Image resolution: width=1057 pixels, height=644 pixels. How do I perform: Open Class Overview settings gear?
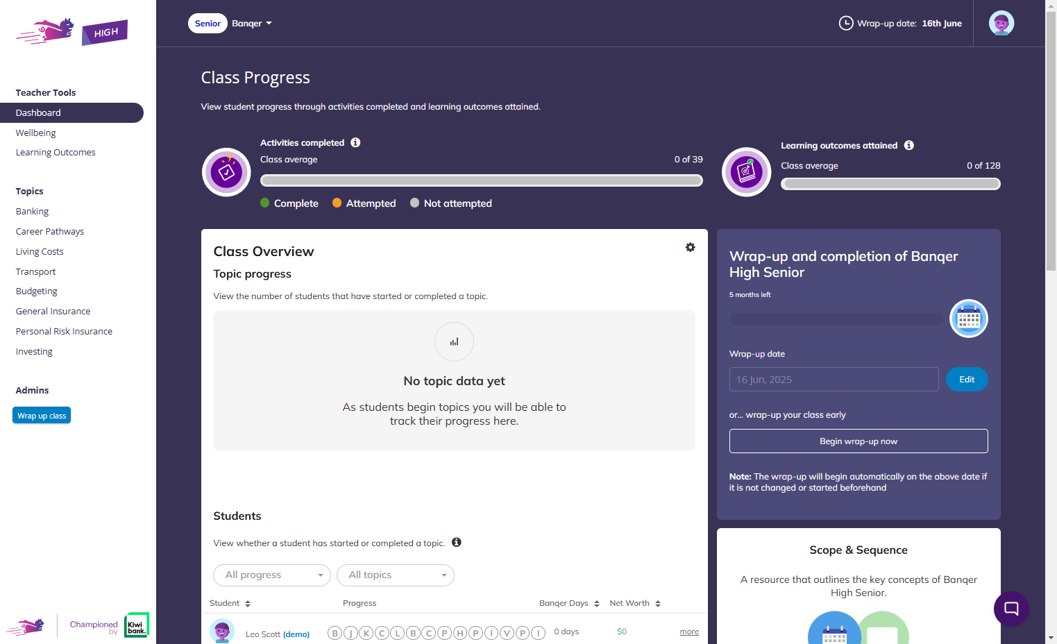(690, 247)
